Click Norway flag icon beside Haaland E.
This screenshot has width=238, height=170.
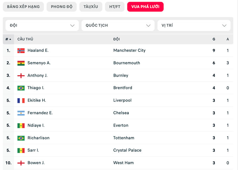point(21,51)
